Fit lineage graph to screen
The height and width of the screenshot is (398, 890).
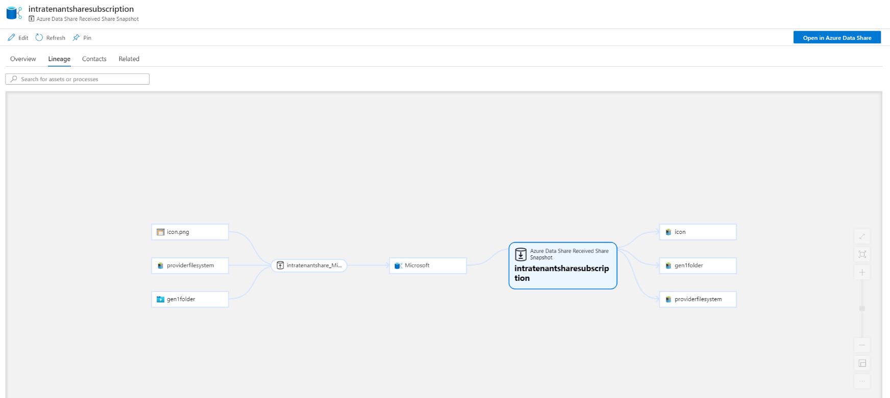pos(862,254)
